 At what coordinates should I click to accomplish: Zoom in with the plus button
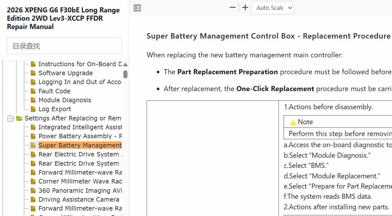(x=245, y=8)
